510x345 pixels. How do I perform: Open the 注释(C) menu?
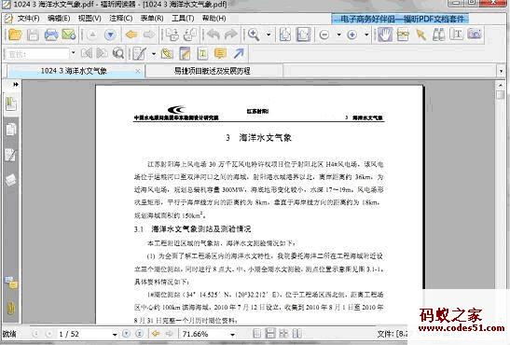pos(121,19)
